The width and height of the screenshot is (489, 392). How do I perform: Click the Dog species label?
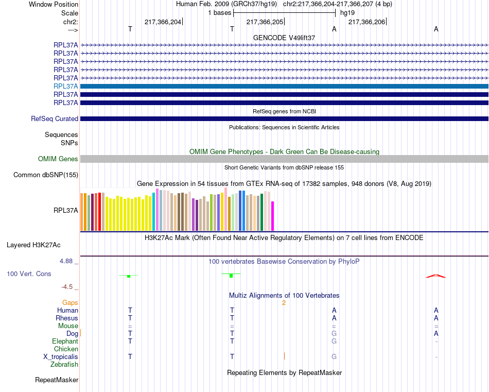pos(73,334)
